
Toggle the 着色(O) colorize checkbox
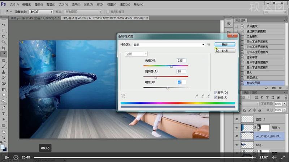[x=216, y=93]
